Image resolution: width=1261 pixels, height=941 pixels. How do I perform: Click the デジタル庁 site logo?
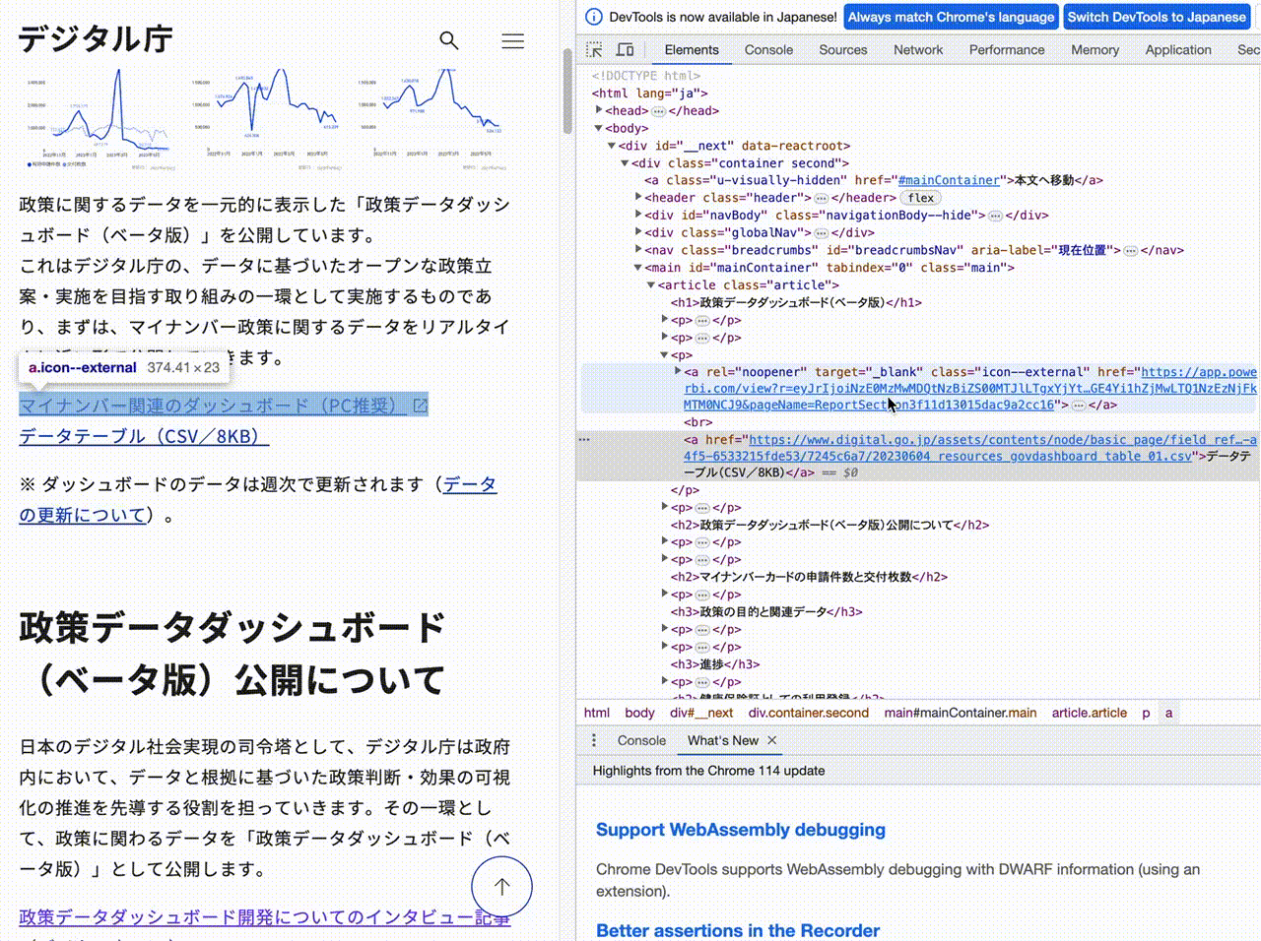(96, 39)
